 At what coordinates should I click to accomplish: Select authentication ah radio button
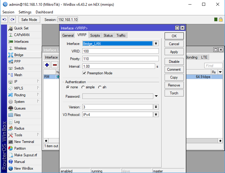coord(100,87)
